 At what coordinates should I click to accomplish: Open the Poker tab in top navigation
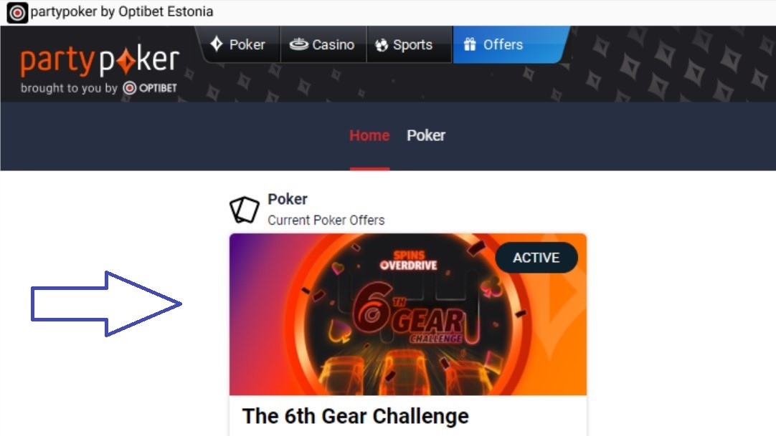coord(239,44)
